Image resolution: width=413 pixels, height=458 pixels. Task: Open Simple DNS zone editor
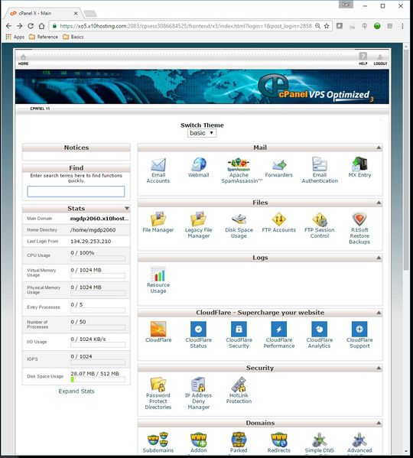coord(320,443)
